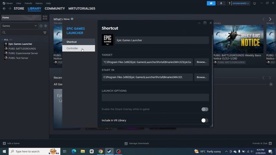Select PUBG: Experimental Server in list
Viewport: 276px width, 155px height.
coord(23,53)
